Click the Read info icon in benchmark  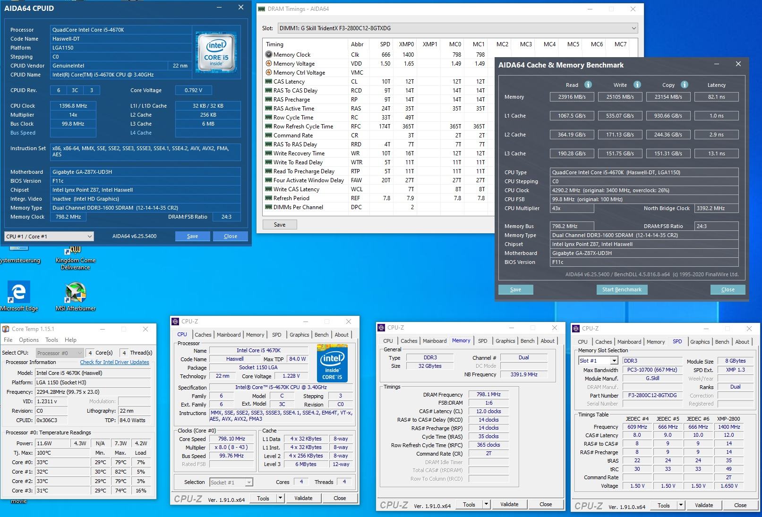tap(588, 85)
